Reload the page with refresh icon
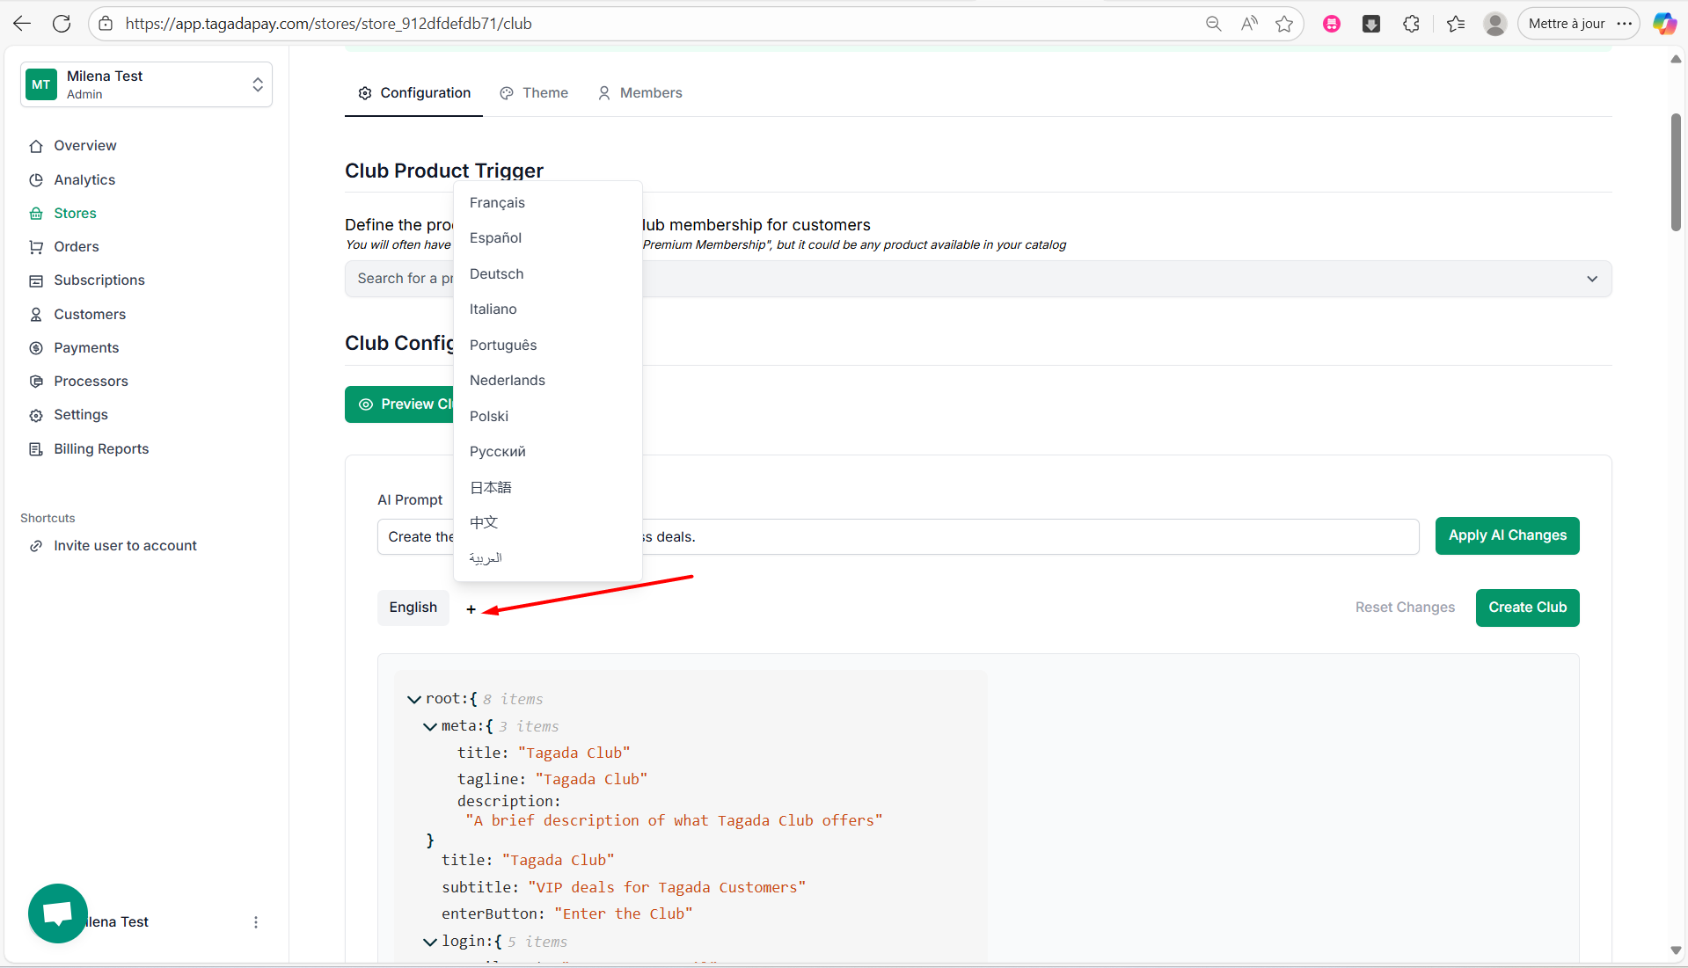The width and height of the screenshot is (1688, 968). pyautogui.click(x=62, y=24)
